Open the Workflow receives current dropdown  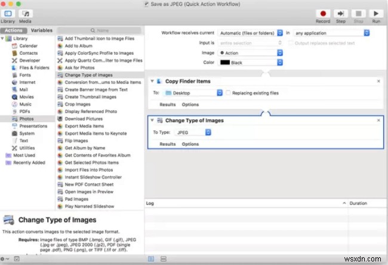250,33
